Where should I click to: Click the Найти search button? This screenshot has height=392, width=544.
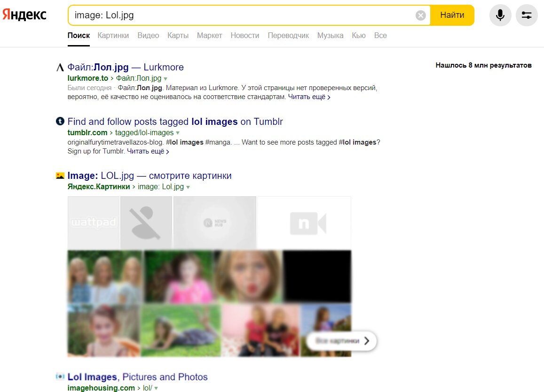[452, 15]
